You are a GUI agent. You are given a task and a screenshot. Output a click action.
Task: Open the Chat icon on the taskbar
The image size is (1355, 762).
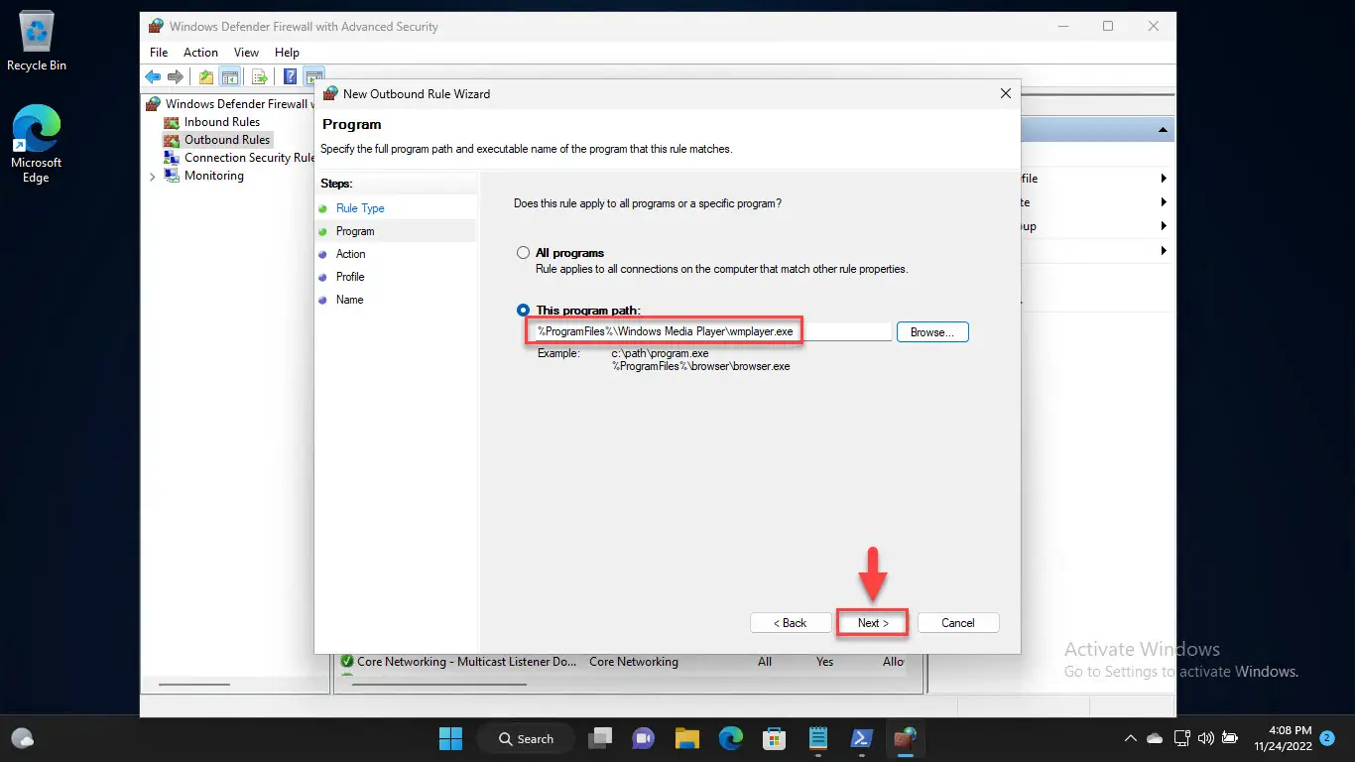pyautogui.click(x=643, y=738)
